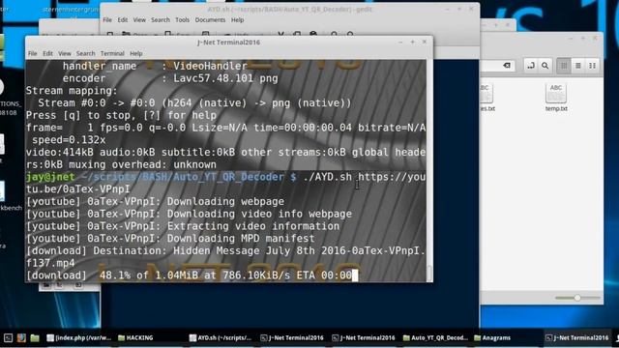
Task: Open the Edit menu in the gedit window
Action: [123, 19]
